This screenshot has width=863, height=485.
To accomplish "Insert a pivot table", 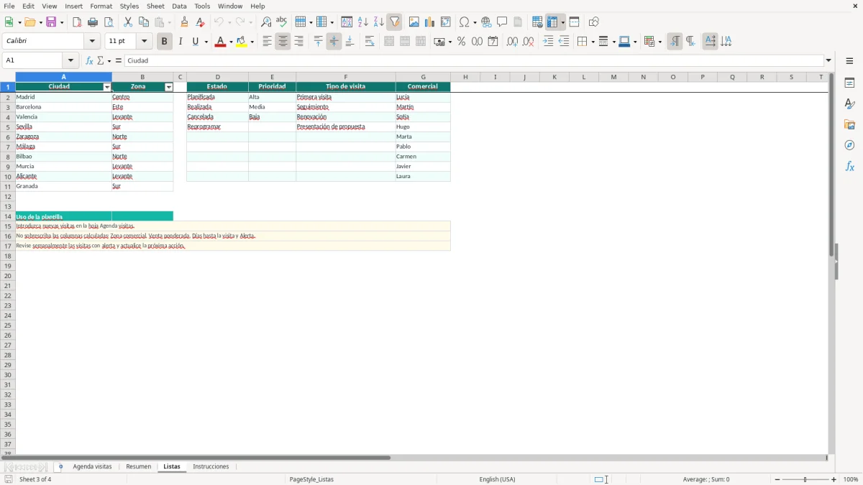I will click(x=445, y=22).
